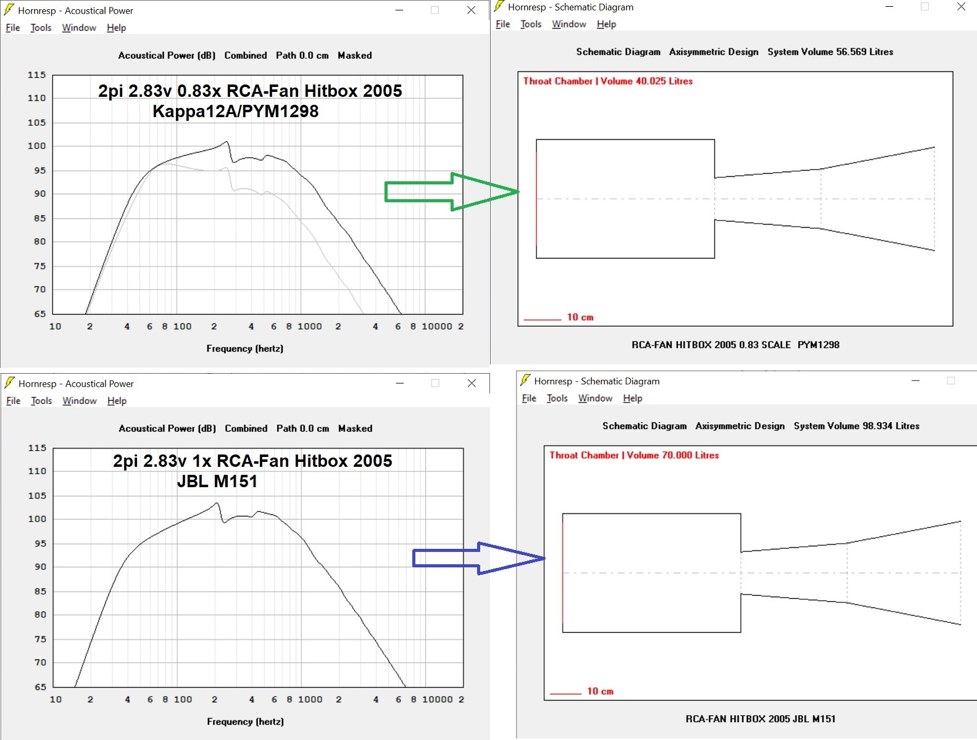Image resolution: width=977 pixels, height=740 pixels.
Task: Open Tools menu in top Schematic Diagram window
Action: (531, 24)
